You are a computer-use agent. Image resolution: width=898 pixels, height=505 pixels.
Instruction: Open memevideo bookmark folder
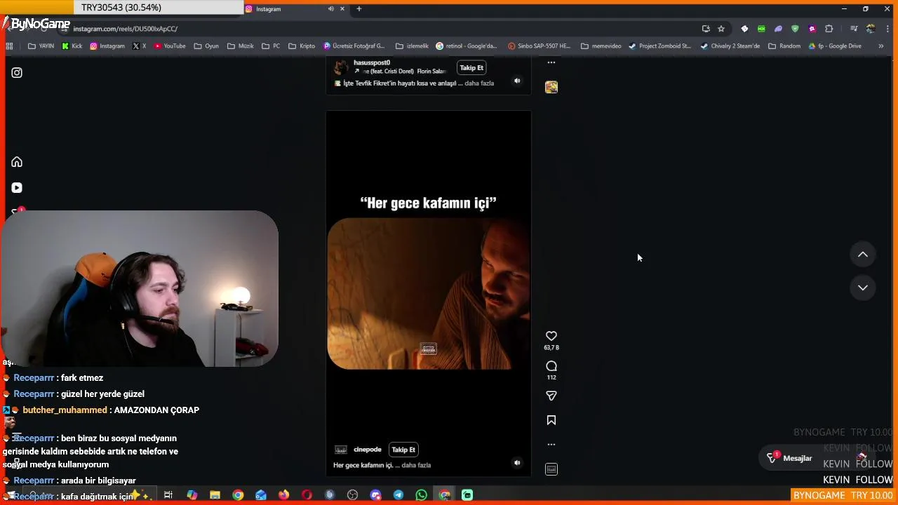coord(601,46)
